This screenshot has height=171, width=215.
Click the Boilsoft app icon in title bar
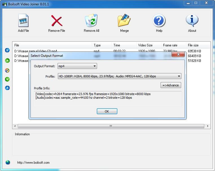(5, 4)
